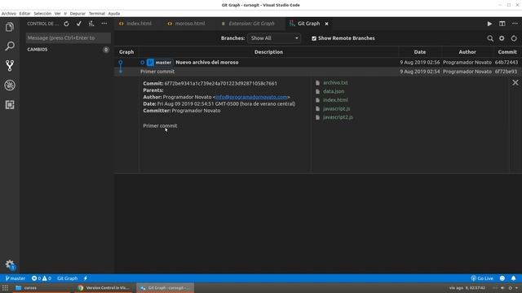This screenshot has width=522, height=293.
Task: Open the Editar menu
Action: point(24,14)
